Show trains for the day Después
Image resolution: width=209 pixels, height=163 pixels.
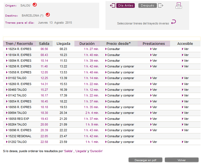(147, 6)
